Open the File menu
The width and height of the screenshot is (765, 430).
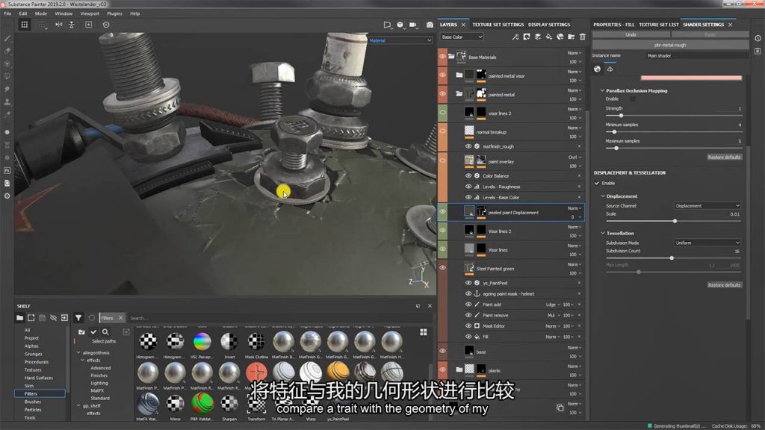(7, 13)
